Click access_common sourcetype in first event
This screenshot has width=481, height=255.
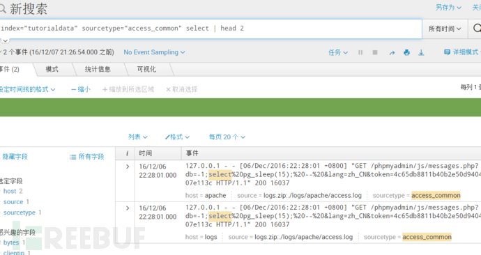tap(436, 195)
